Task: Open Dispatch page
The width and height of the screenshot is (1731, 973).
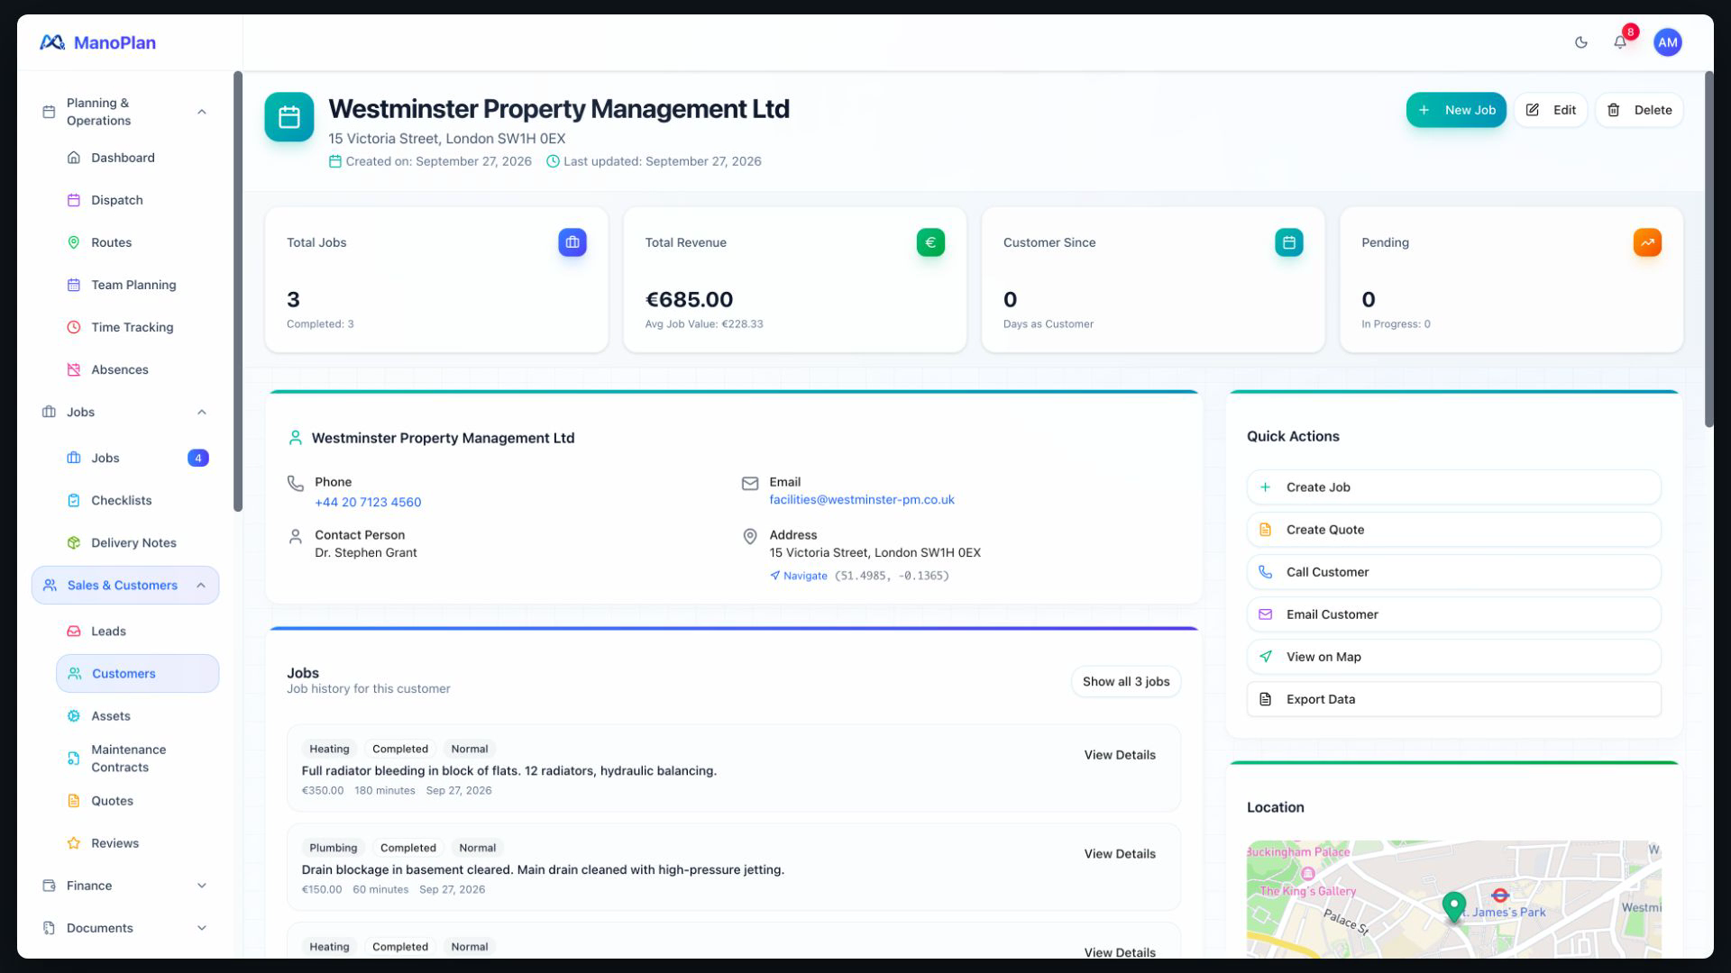Action: 137,200
